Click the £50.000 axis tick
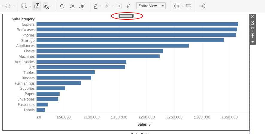Screen dimensions: 265x134 coord(64,117)
